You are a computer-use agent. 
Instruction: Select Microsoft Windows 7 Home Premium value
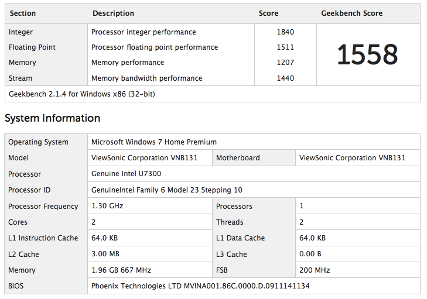click(x=154, y=142)
